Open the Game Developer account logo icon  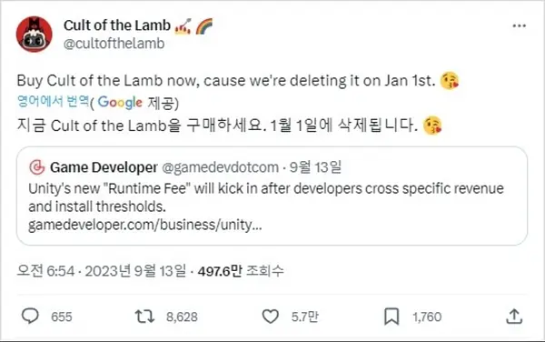click(37, 167)
